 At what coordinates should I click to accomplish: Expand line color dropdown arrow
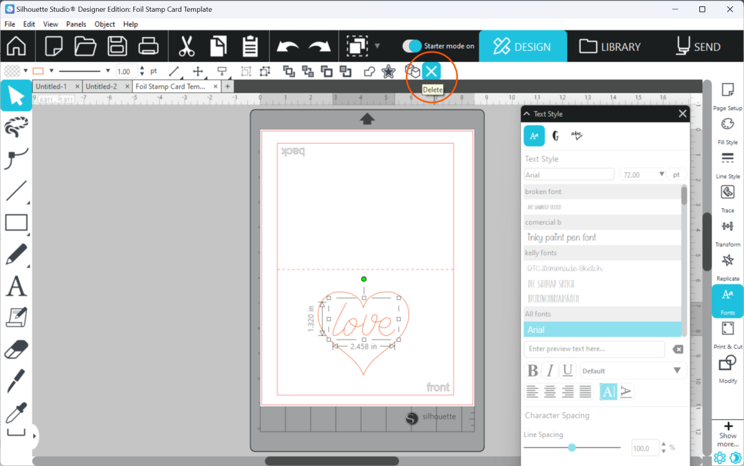pyautogui.click(x=51, y=71)
